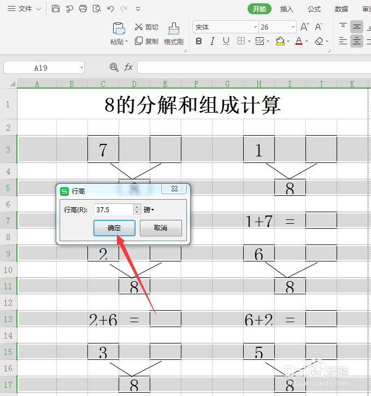Click the hamburger menu icon
Viewport: 371px width, 396px height.
(x=11, y=9)
